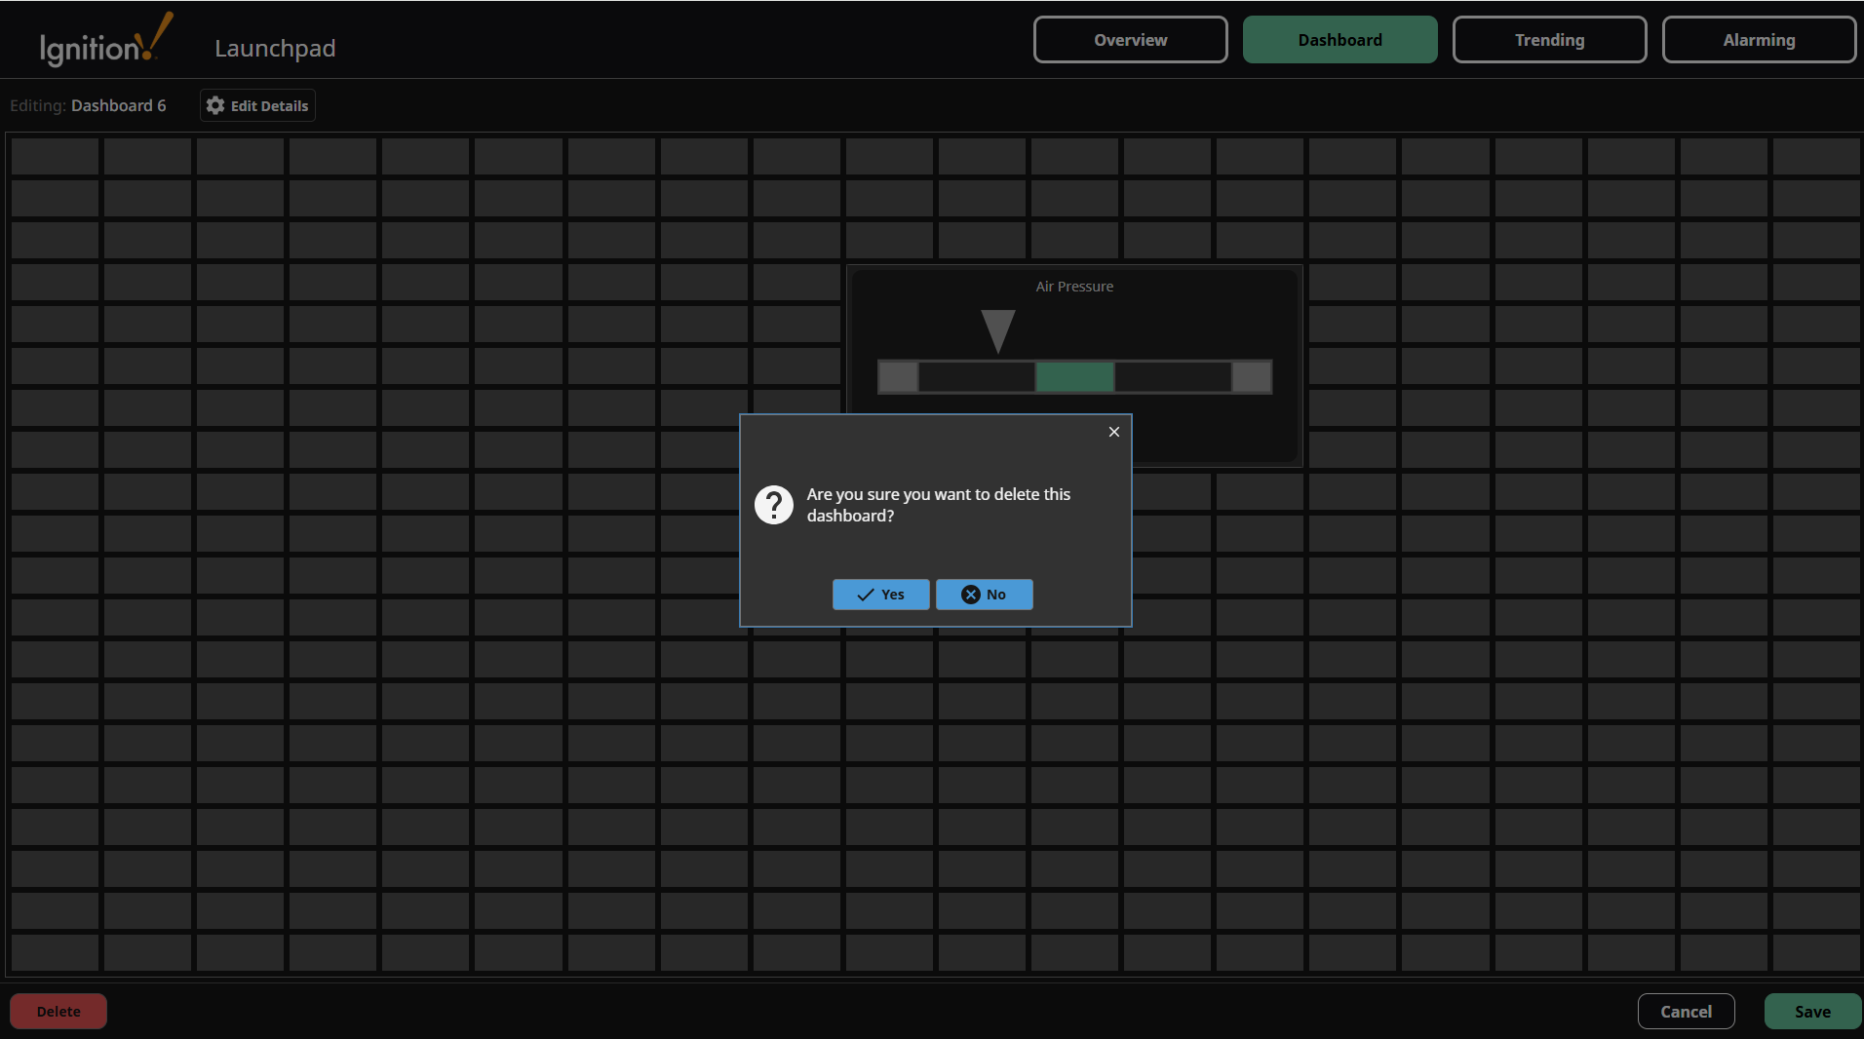Cancel editing Dashboard 6

tap(1685, 1011)
